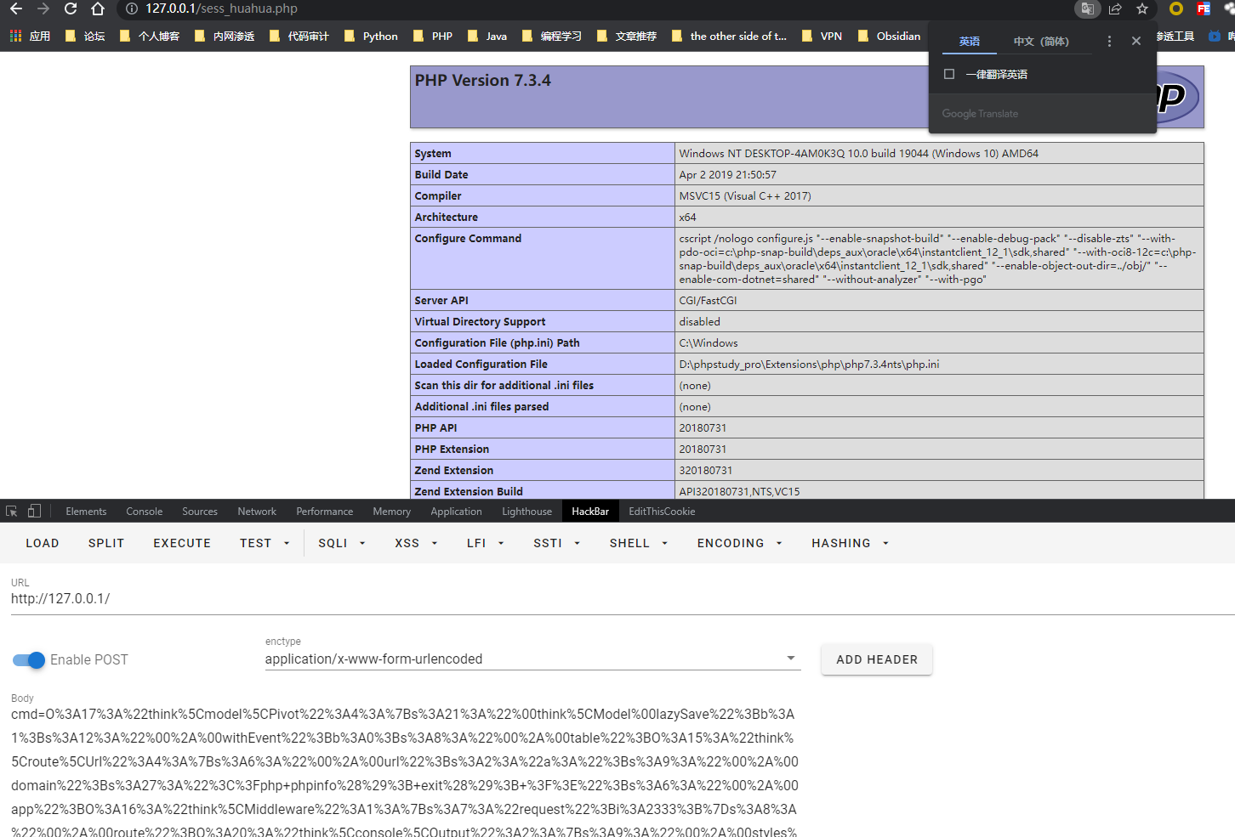Viewport: 1235px width, 837px height.
Task: Switch to the Memory DevTools tab
Action: [391, 512]
